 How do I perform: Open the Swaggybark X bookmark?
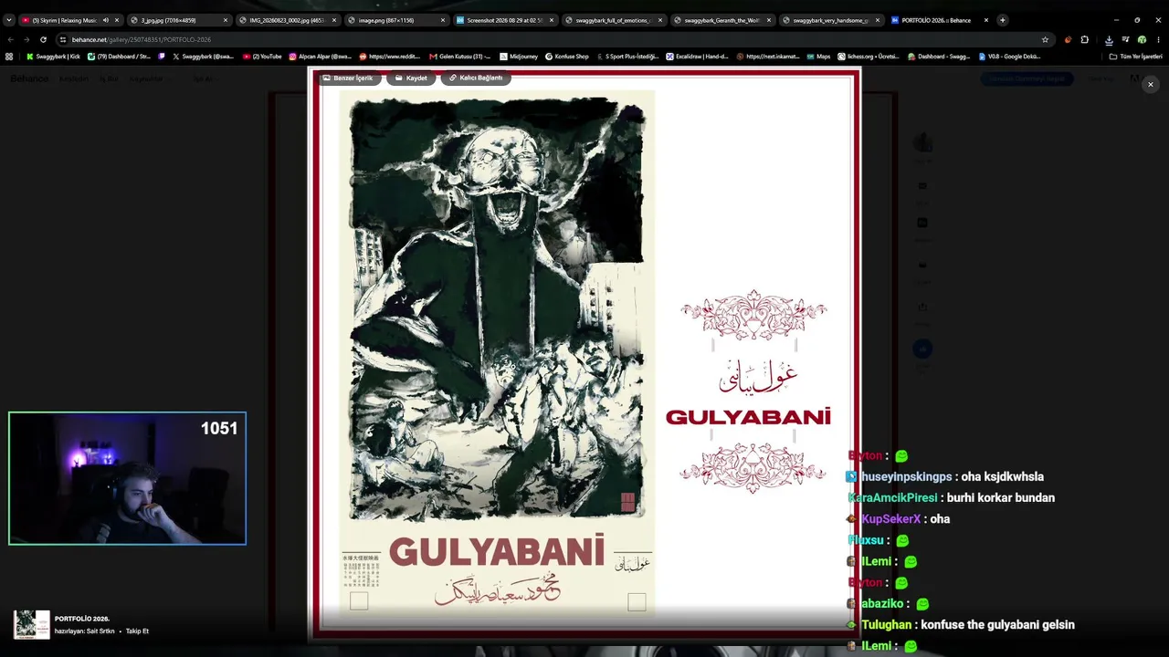203,57
